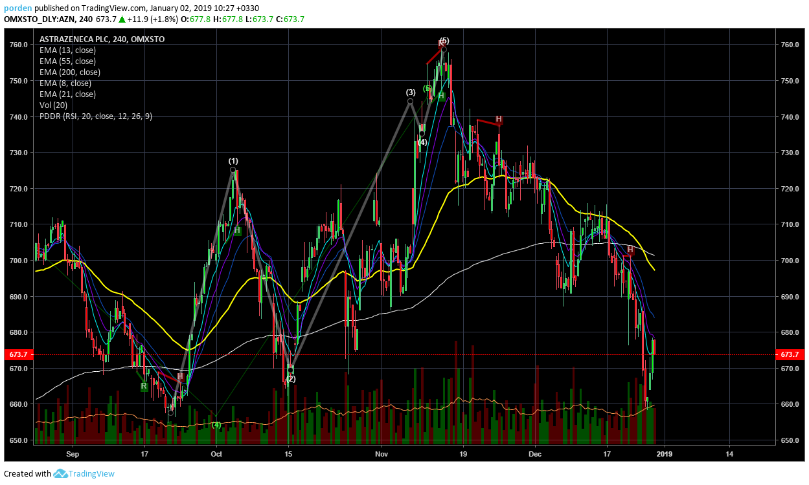Image resolution: width=809 pixels, height=485 pixels.
Task: Click the 700.0 label on right price axis
Action: pyautogui.click(x=791, y=261)
